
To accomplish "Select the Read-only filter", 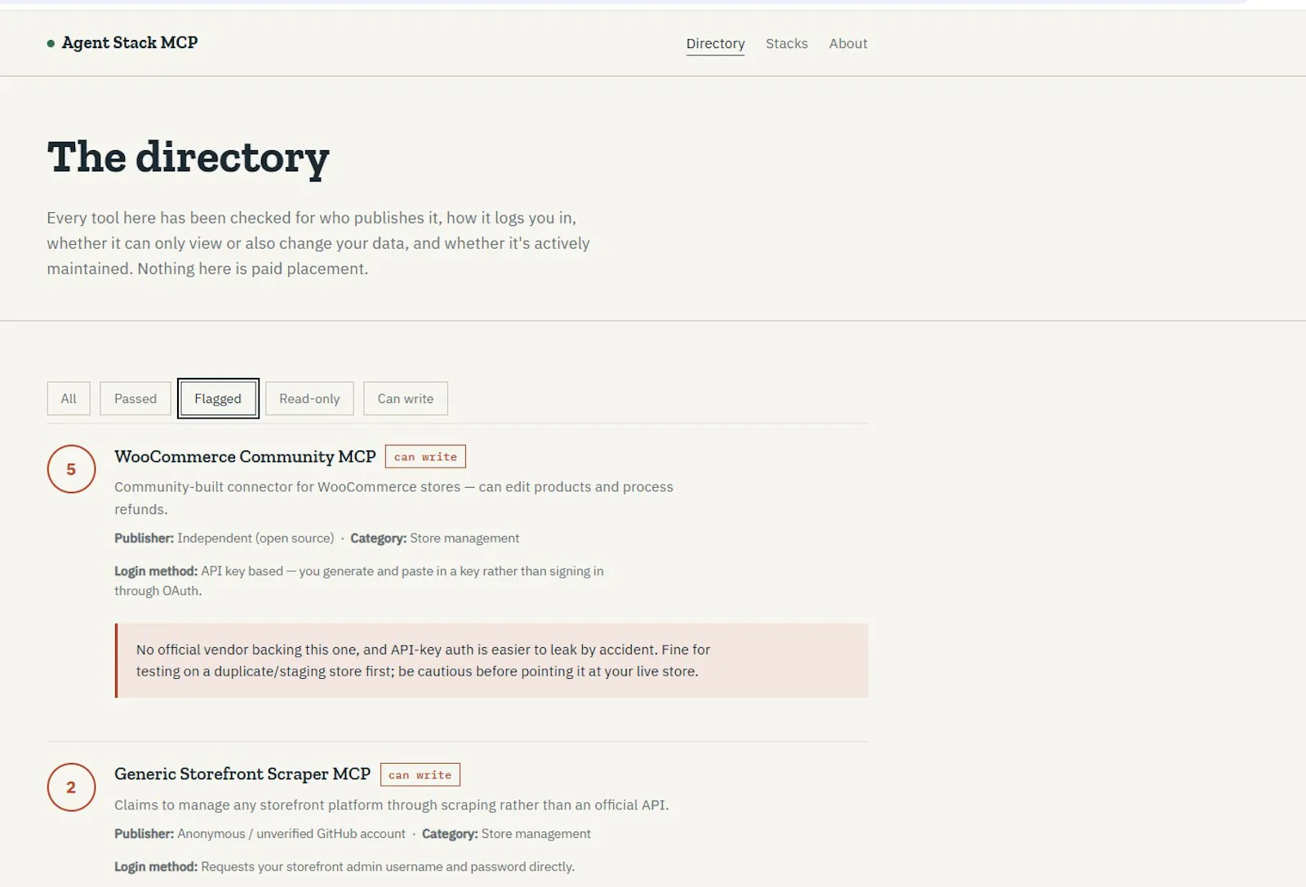I will 309,398.
